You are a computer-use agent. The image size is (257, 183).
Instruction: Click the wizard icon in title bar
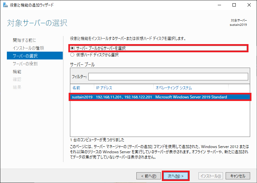click(x=6, y=5)
